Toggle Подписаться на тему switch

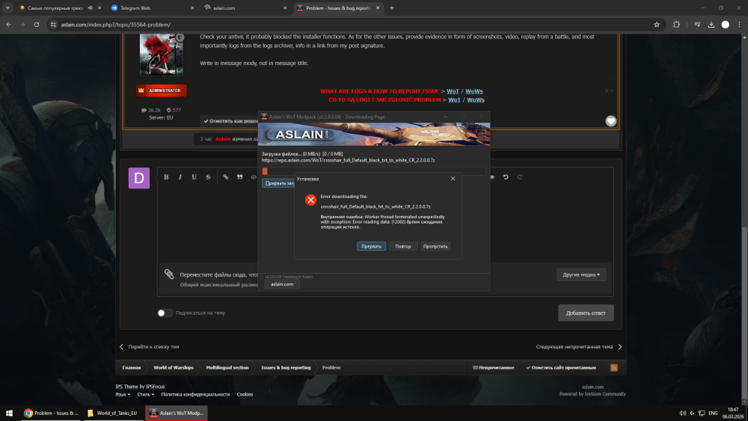(x=165, y=313)
